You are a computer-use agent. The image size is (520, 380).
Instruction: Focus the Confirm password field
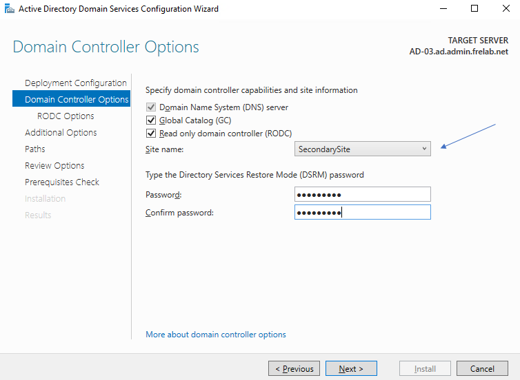pos(362,213)
